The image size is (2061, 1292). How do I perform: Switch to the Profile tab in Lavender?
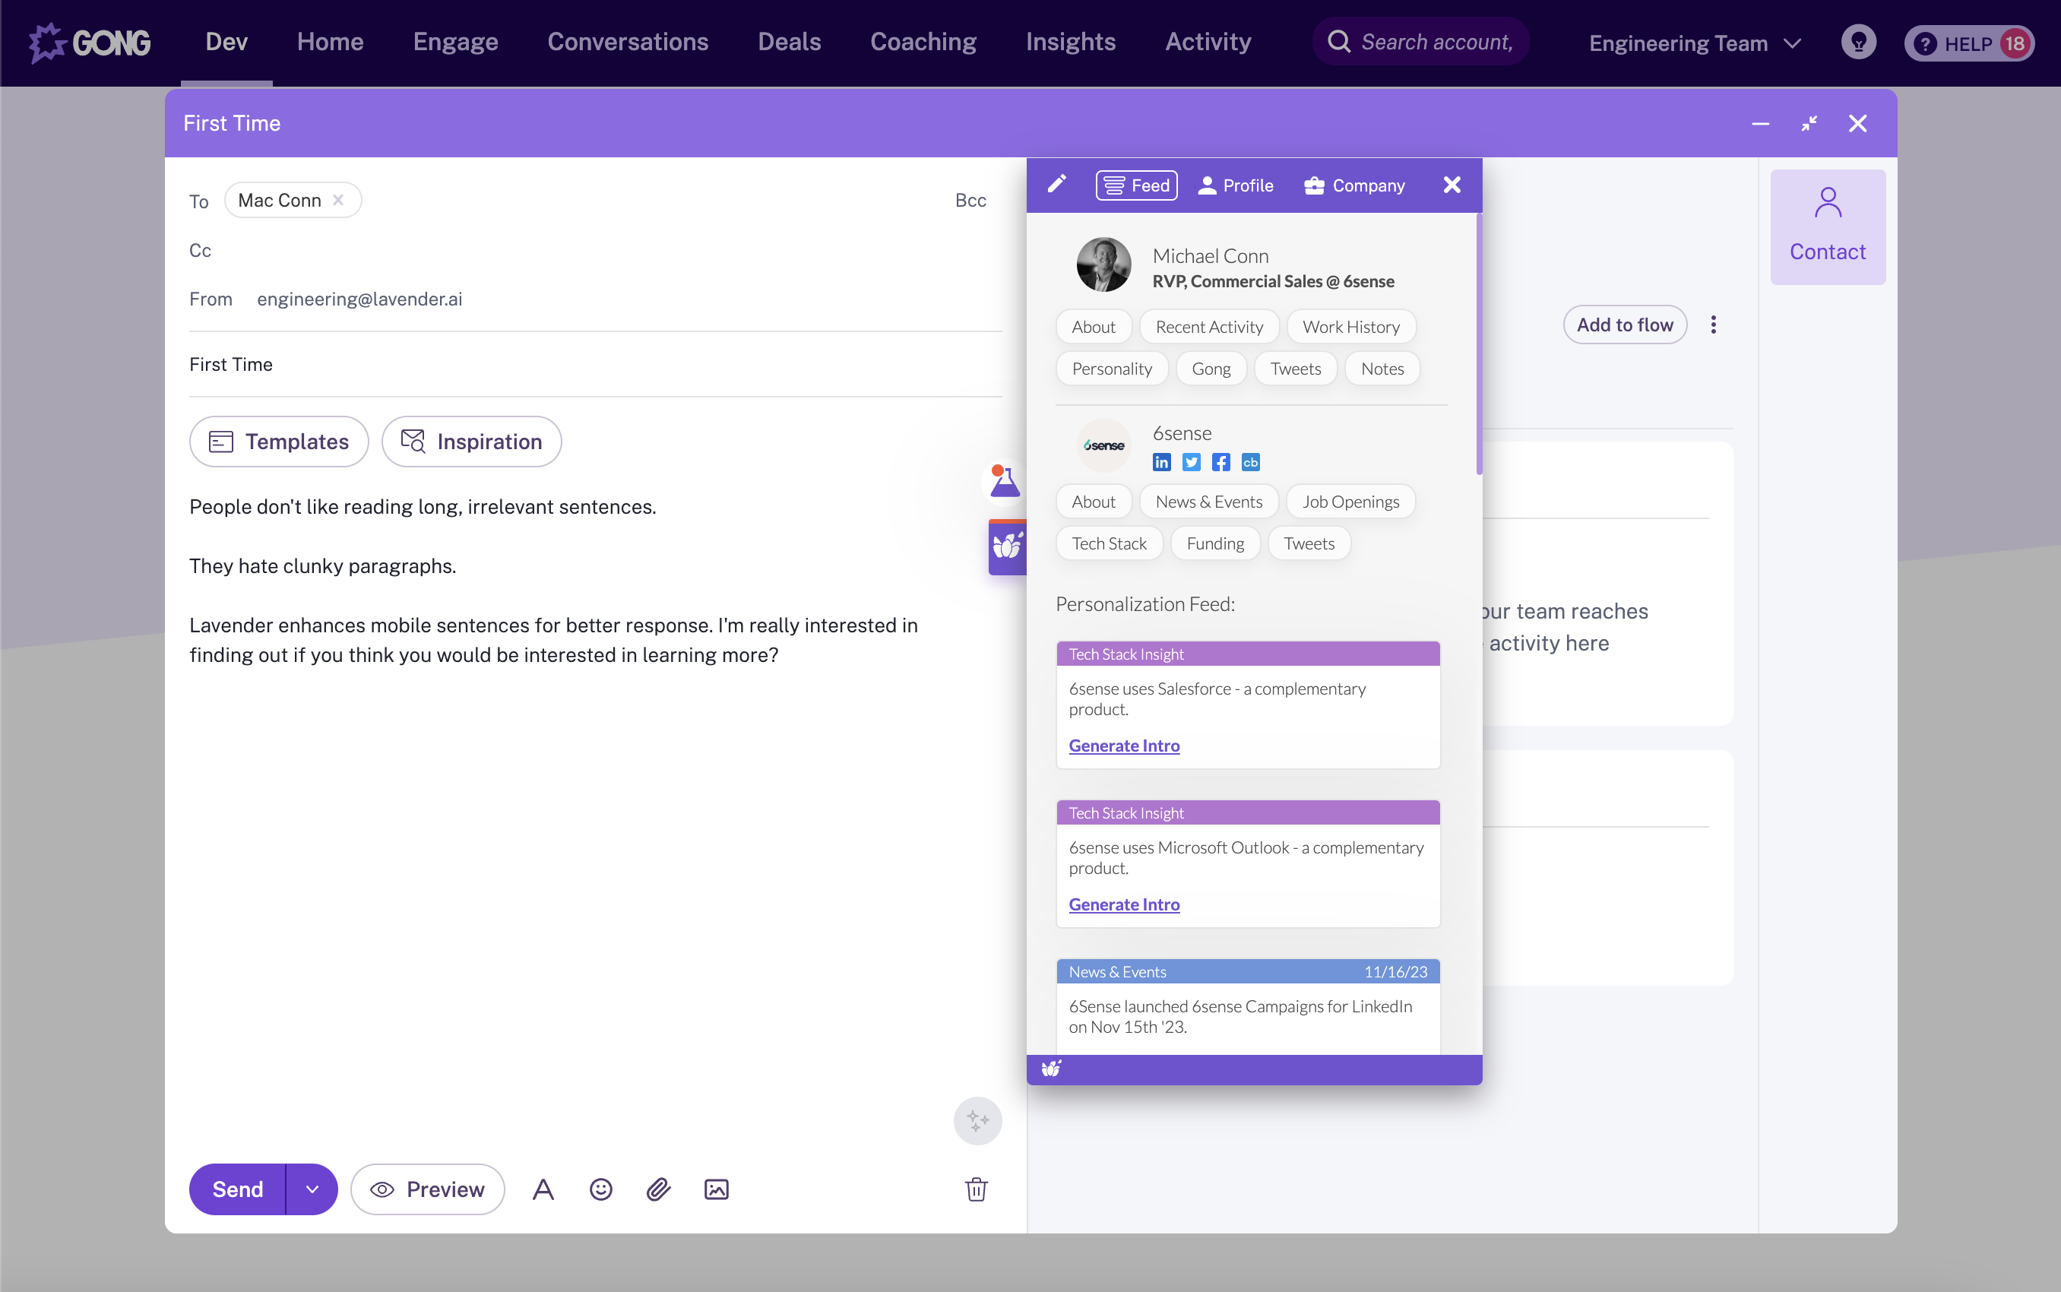tap(1236, 185)
